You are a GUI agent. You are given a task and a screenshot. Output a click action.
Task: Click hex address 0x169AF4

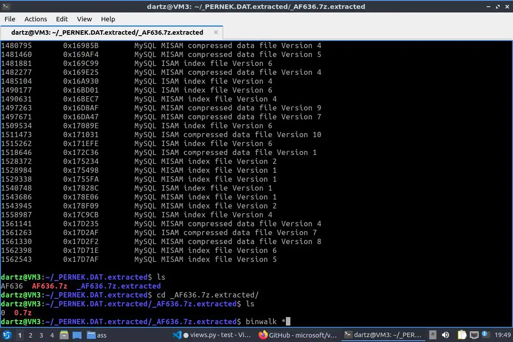(x=81, y=54)
